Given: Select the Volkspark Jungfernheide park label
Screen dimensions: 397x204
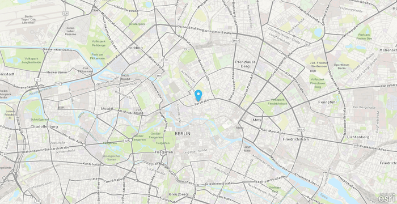Looking at the screenshot, I should pyautogui.click(x=31, y=60).
